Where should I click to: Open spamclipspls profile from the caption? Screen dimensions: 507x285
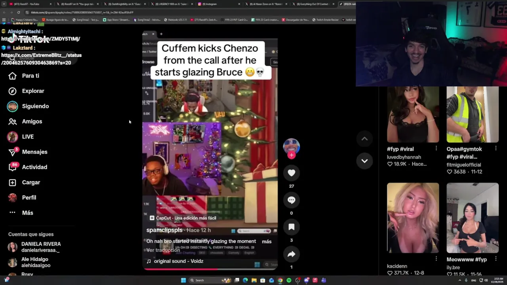click(x=164, y=230)
